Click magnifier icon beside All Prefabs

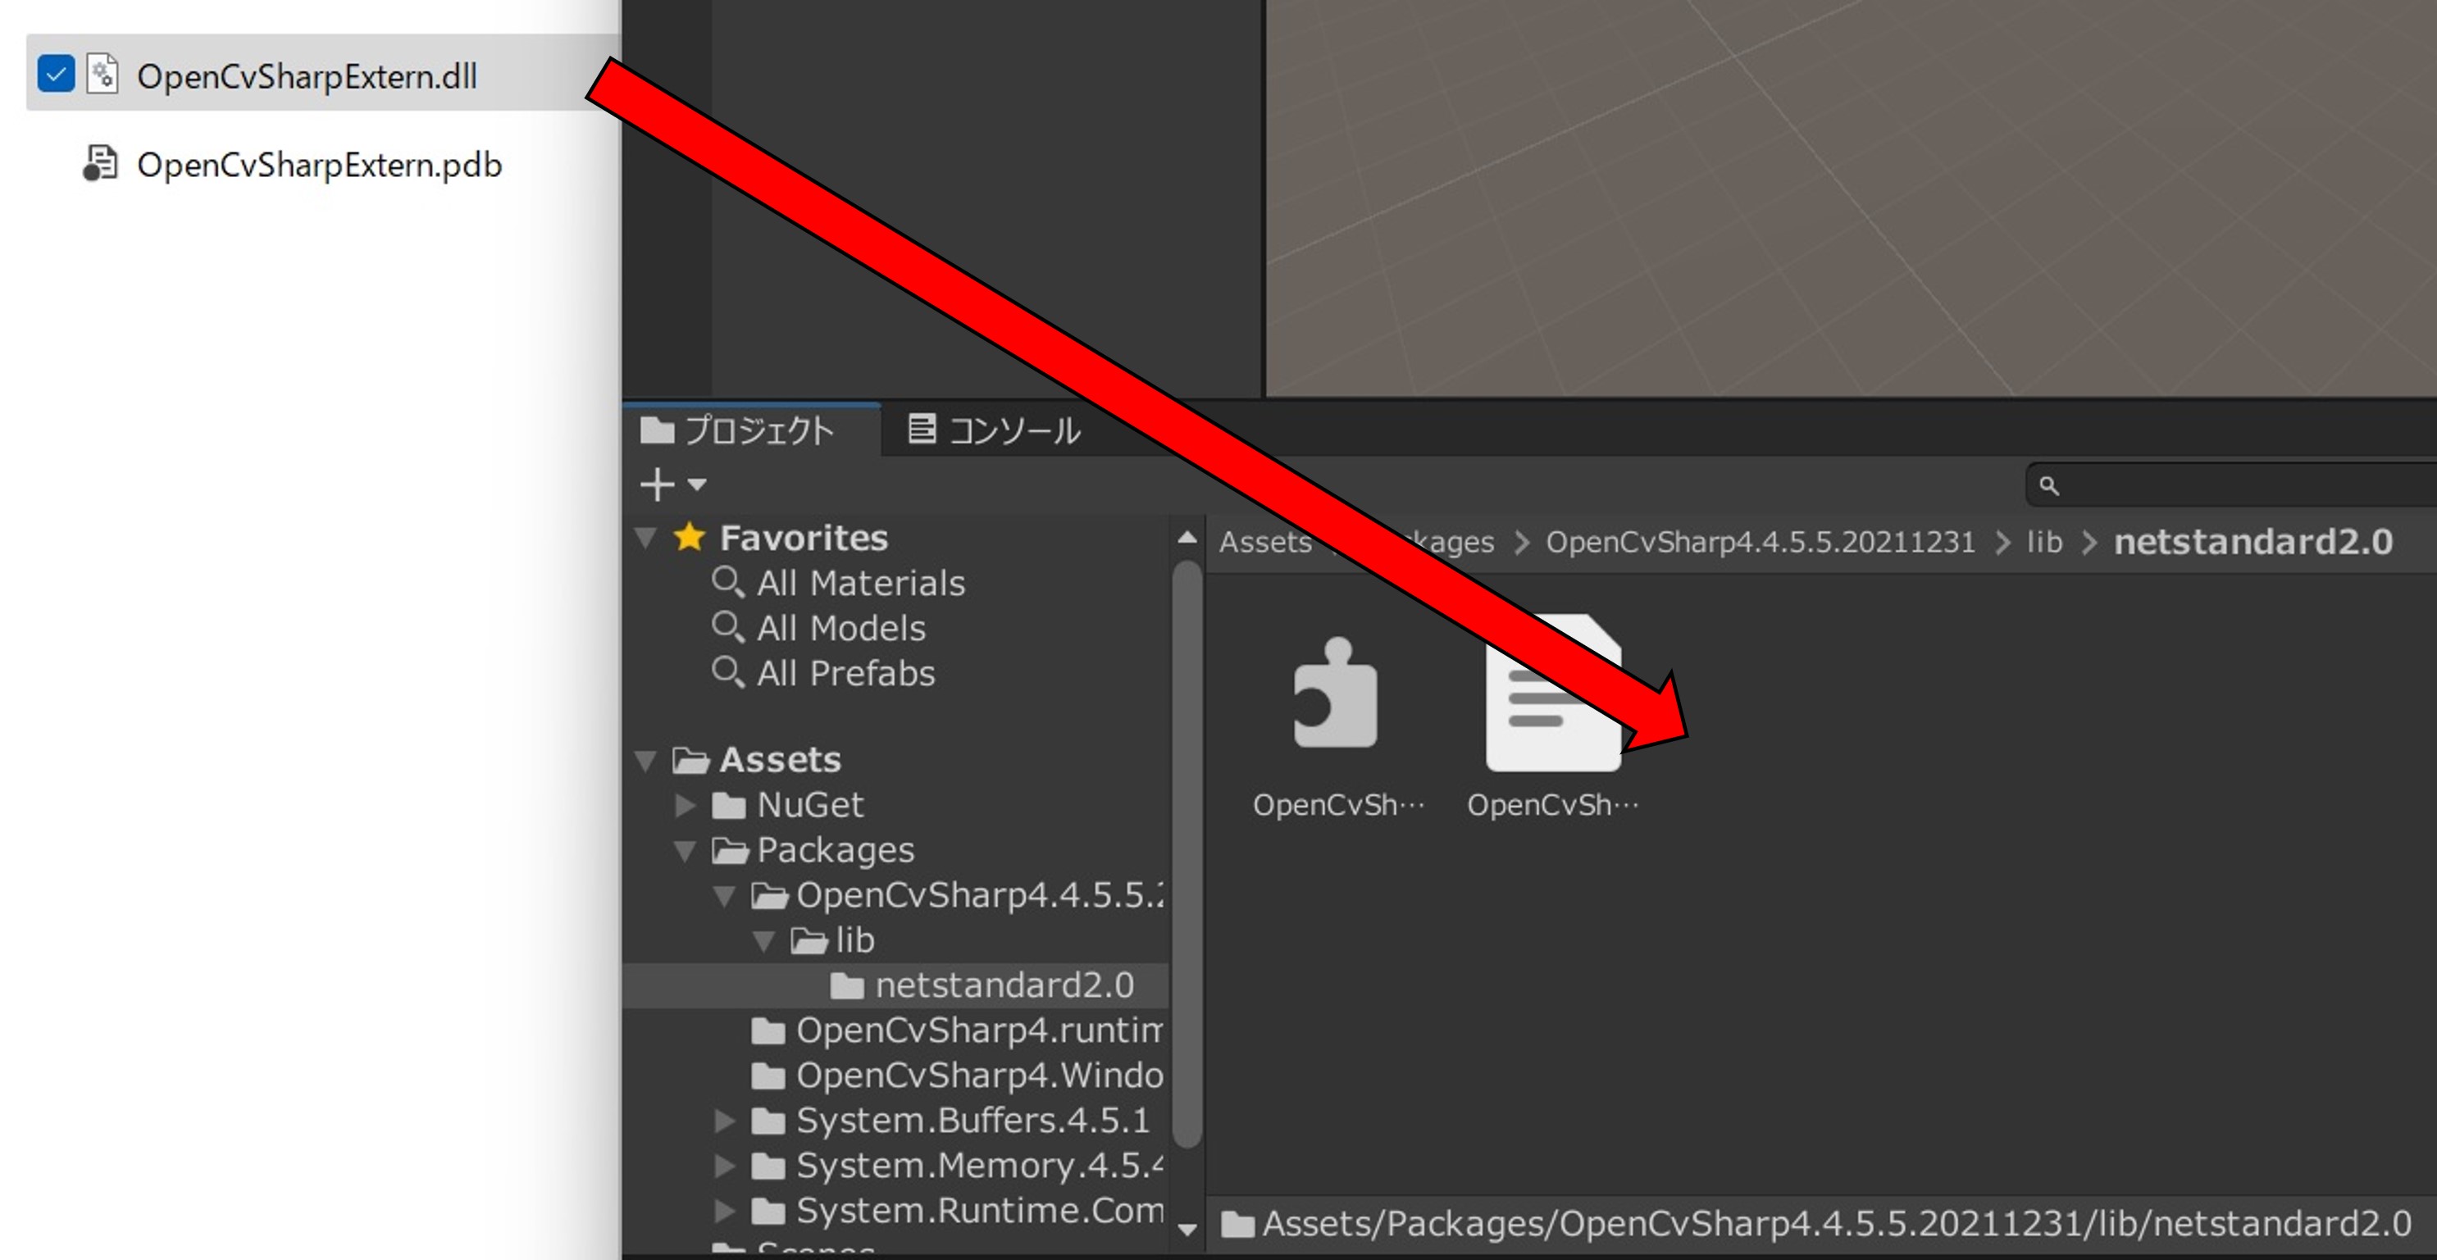click(x=727, y=672)
